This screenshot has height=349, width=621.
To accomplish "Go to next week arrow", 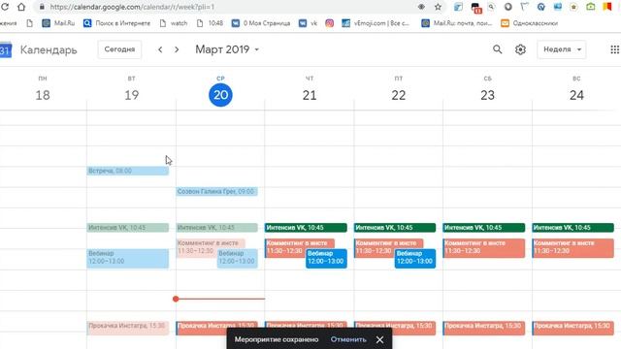I will (177, 49).
